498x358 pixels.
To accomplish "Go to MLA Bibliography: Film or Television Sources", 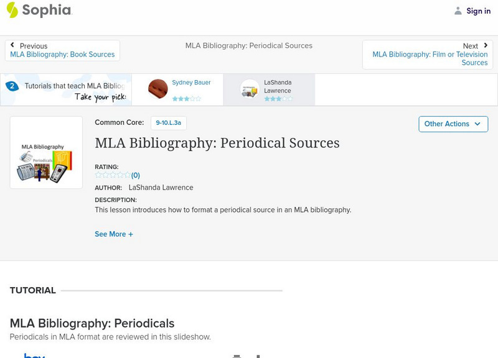I will [x=430, y=58].
